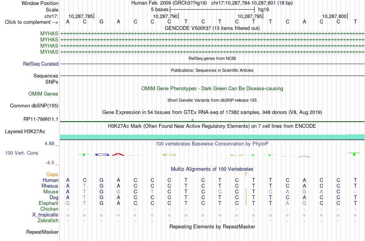Click 'Multiz Alignments of 100 Vertebrates' title

(x=212, y=169)
